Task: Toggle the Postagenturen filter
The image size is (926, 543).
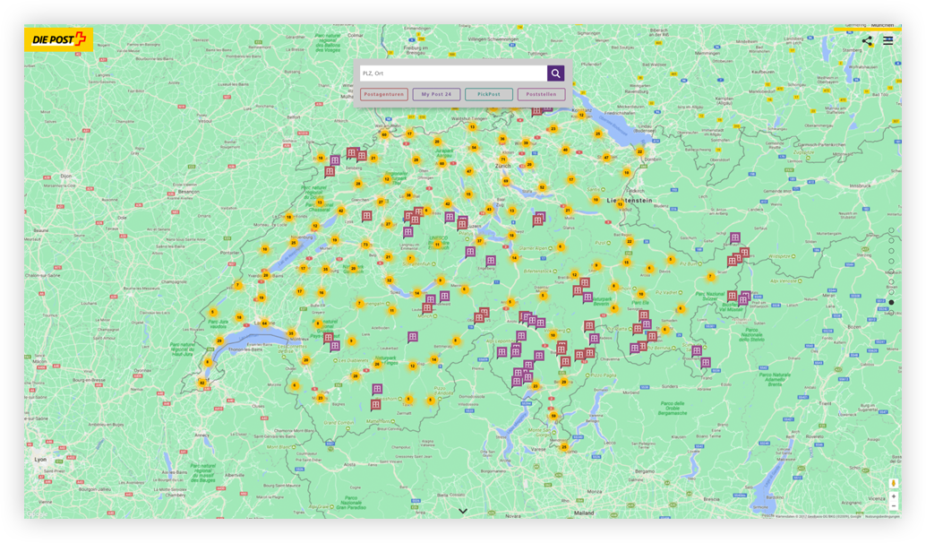Action: pyautogui.click(x=384, y=94)
